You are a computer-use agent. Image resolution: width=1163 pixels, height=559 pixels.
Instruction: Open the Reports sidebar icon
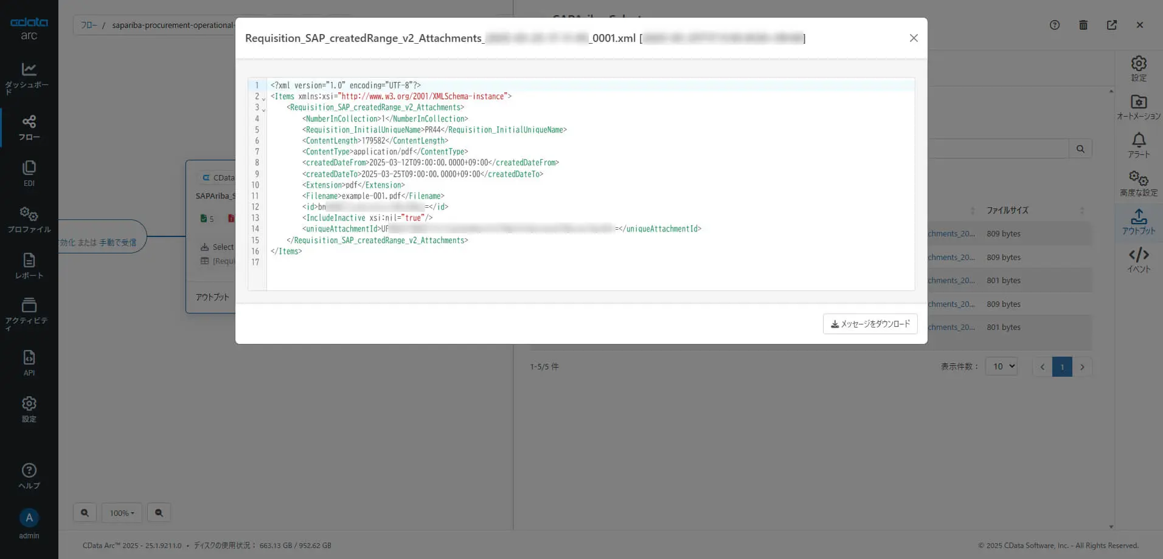[29, 266]
